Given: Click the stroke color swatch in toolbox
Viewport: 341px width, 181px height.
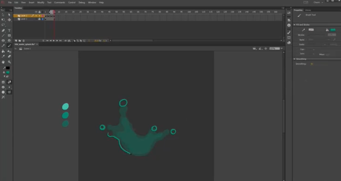Looking at the screenshot, I should tap(8, 68).
